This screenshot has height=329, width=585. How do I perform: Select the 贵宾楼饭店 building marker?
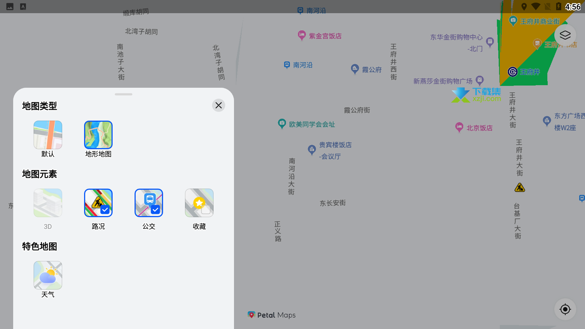[x=312, y=149]
